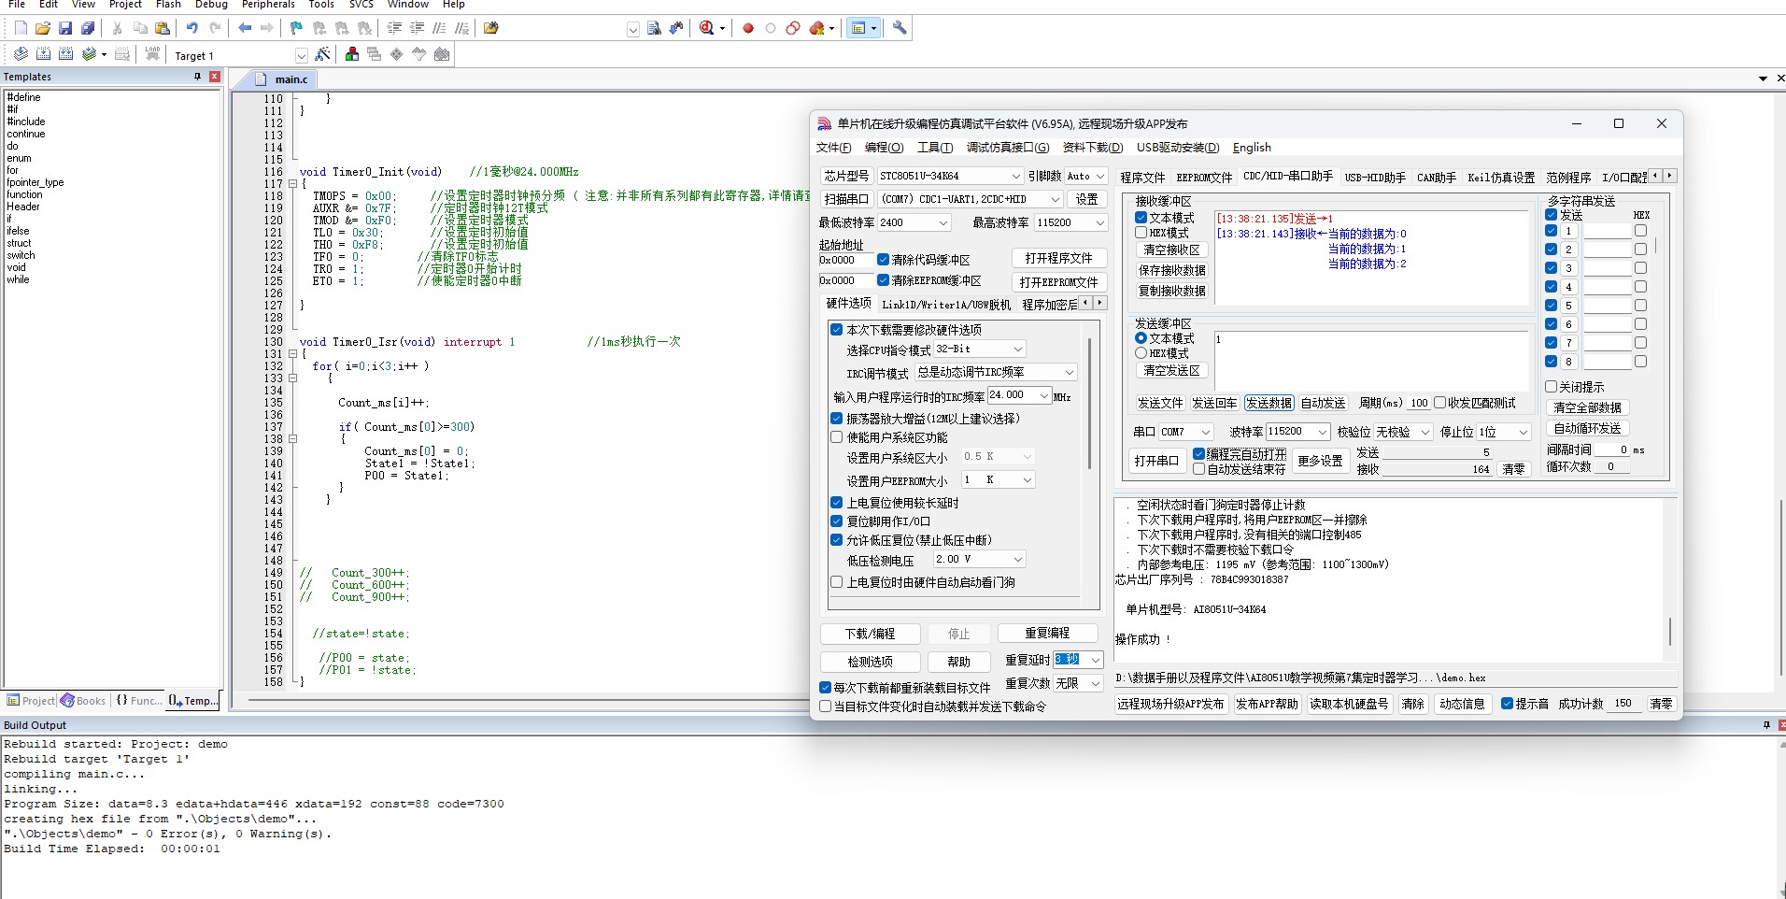Viewport: 1786px width, 899px height.
Task: Save all files icon
Action: [88, 28]
